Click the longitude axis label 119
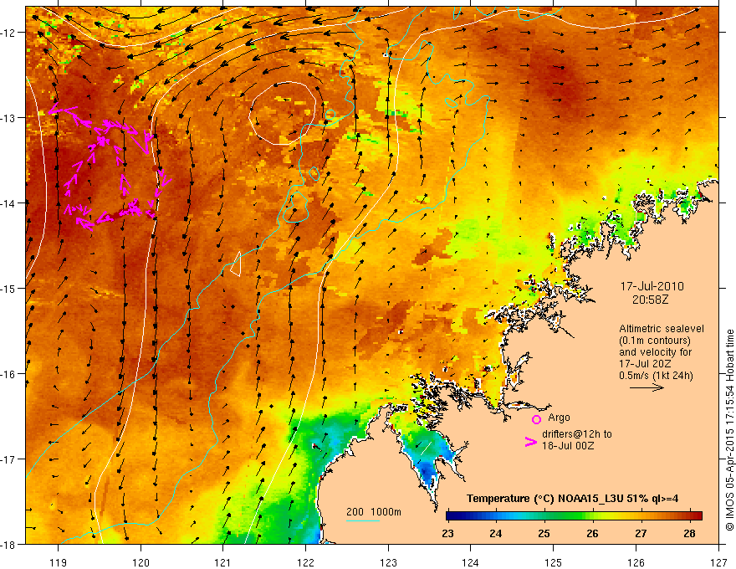This screenshot has width=736, height=569. (x=59, y=562)
